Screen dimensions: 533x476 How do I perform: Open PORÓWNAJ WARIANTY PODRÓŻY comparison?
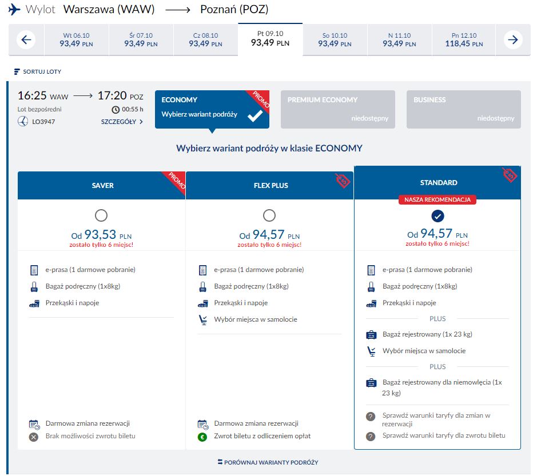coord(268,462)
